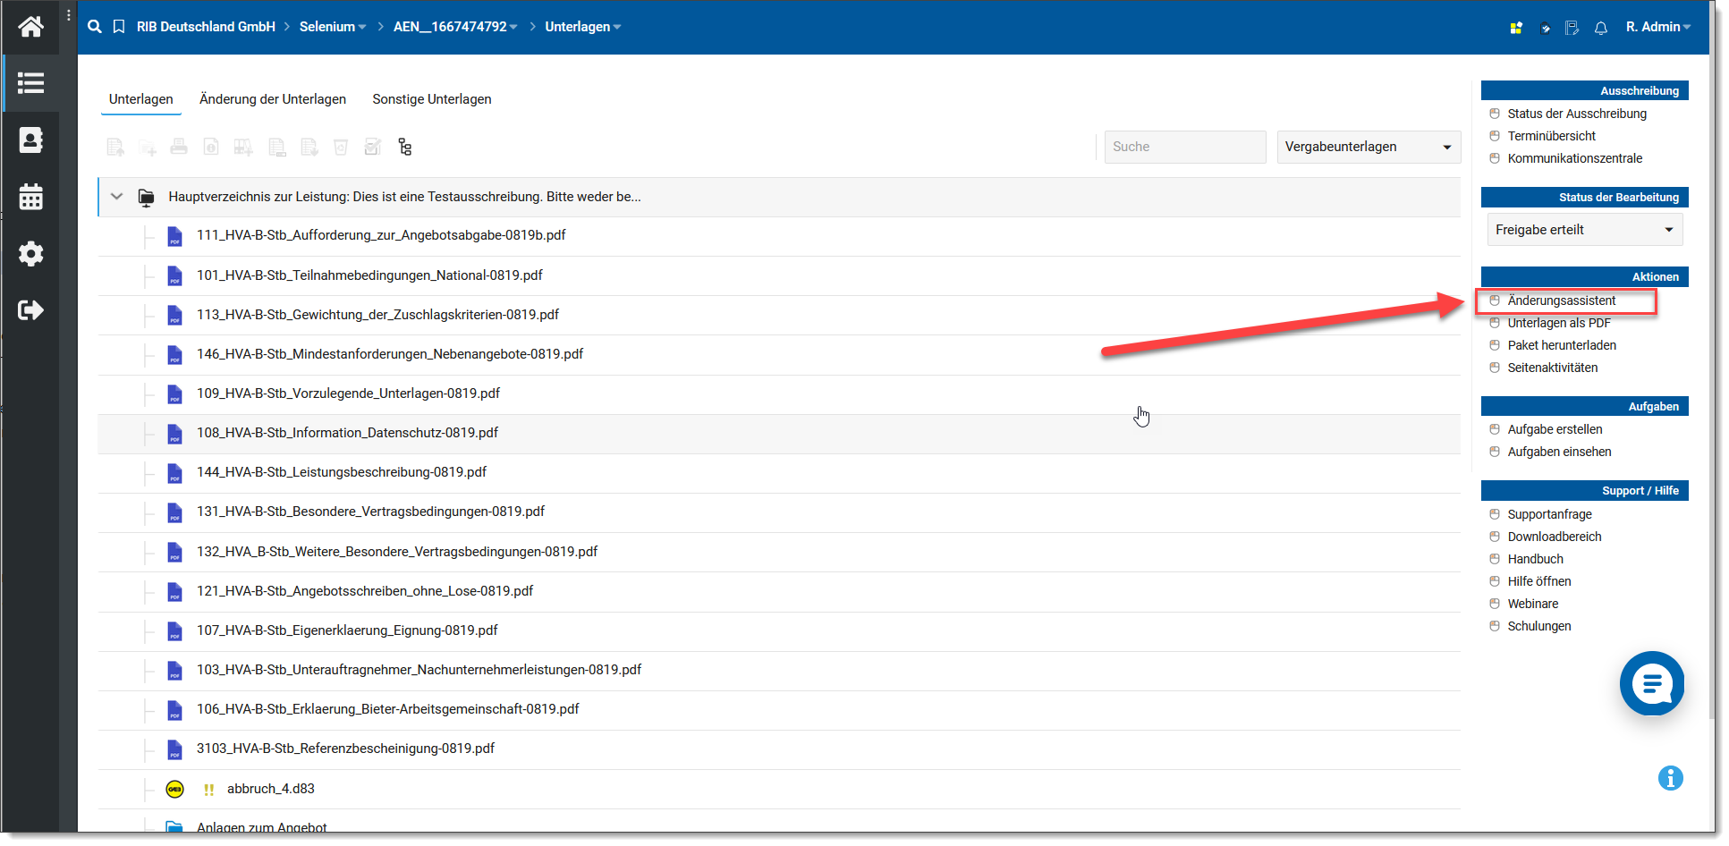Select 121_HVA-B-Stb_Angebotsschreiben_ohne_Lose-0819.pdf file
1729x846 pixels.
[365, 591]
